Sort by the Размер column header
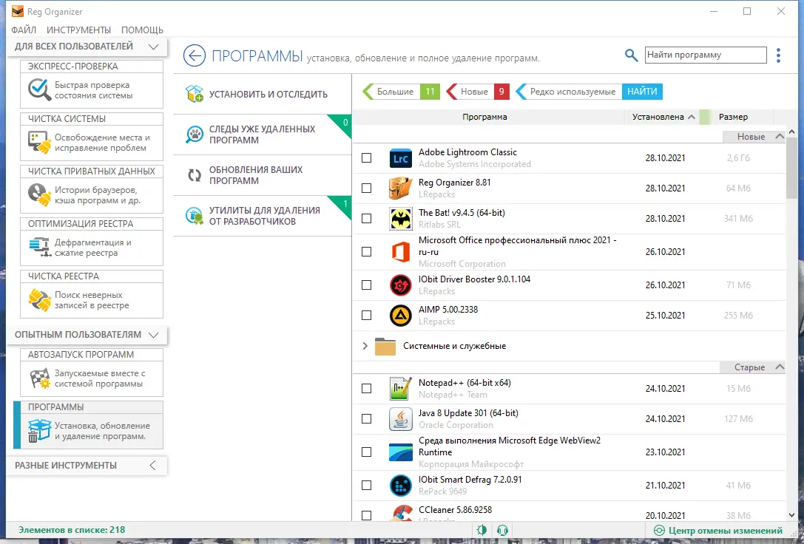 [x=733, y=117]
